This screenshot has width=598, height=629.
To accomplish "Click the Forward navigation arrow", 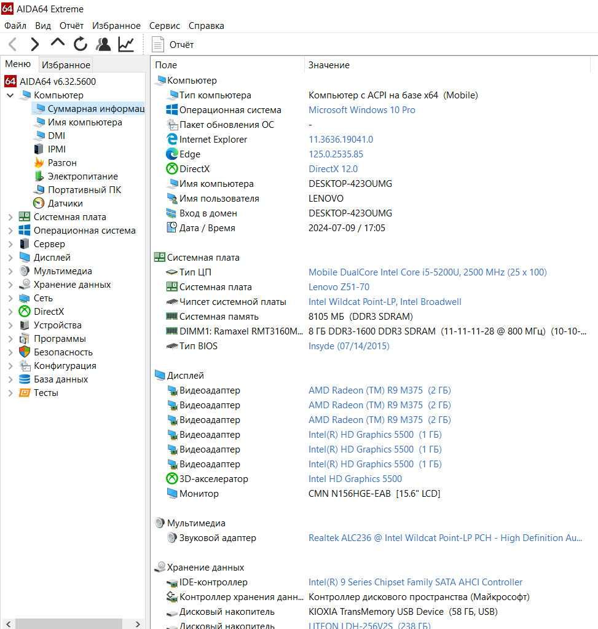I will click(x=35, y=44).
